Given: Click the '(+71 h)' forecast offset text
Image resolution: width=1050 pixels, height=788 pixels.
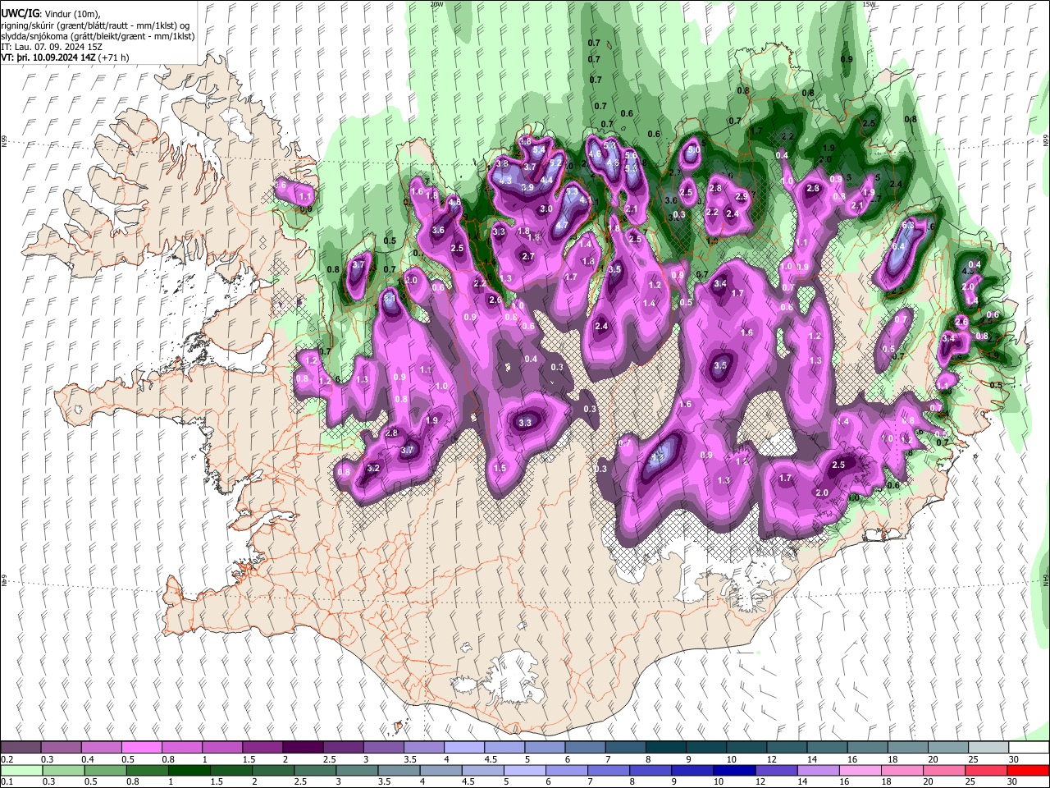Looking at the screenshot, I should coord(114,57).
